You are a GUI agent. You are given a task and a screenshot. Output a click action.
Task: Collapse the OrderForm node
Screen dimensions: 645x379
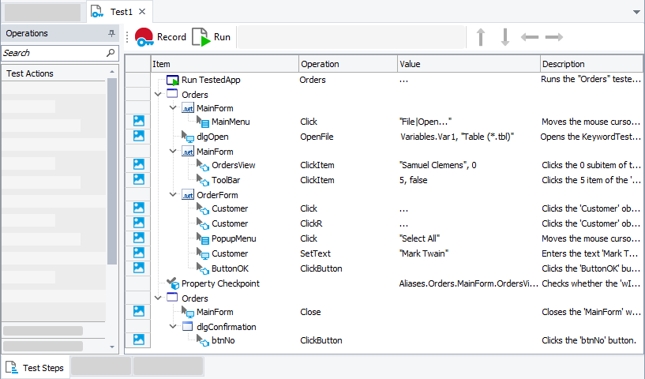[173, 194]
